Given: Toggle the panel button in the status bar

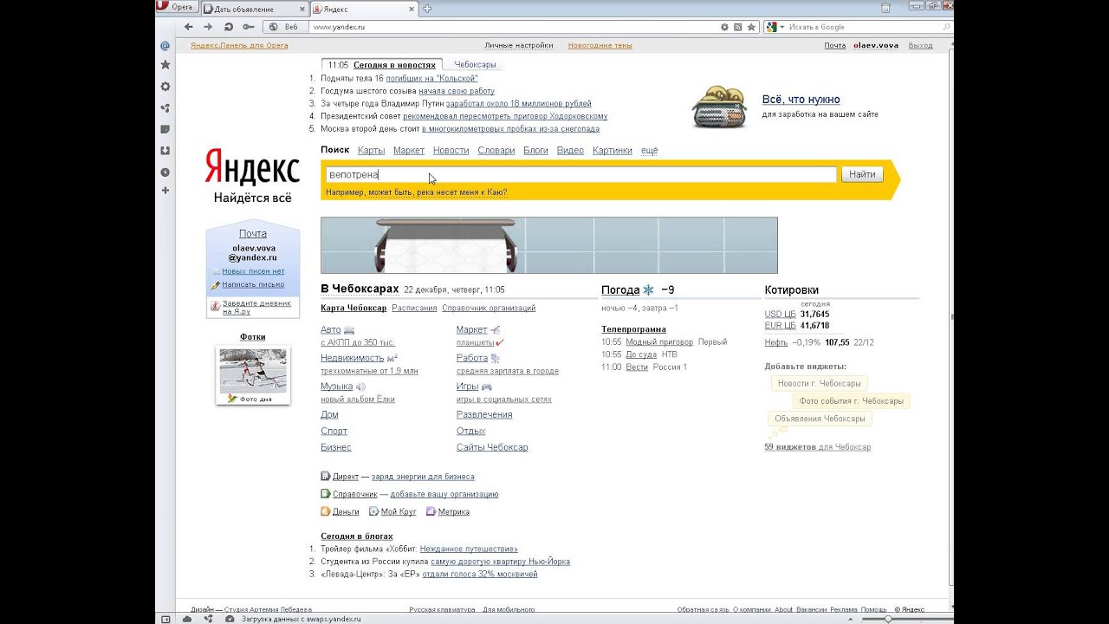Looking at the screenshot, I should point(165,619).
